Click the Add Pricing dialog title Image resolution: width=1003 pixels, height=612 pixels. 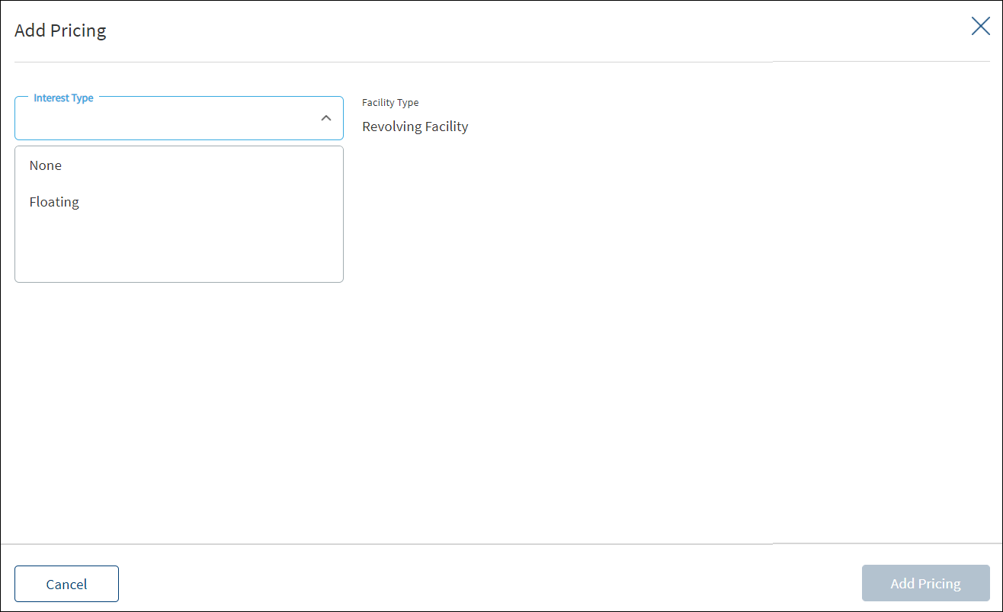[60, 30]
